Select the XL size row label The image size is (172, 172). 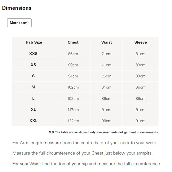click(x=34, y=110)
